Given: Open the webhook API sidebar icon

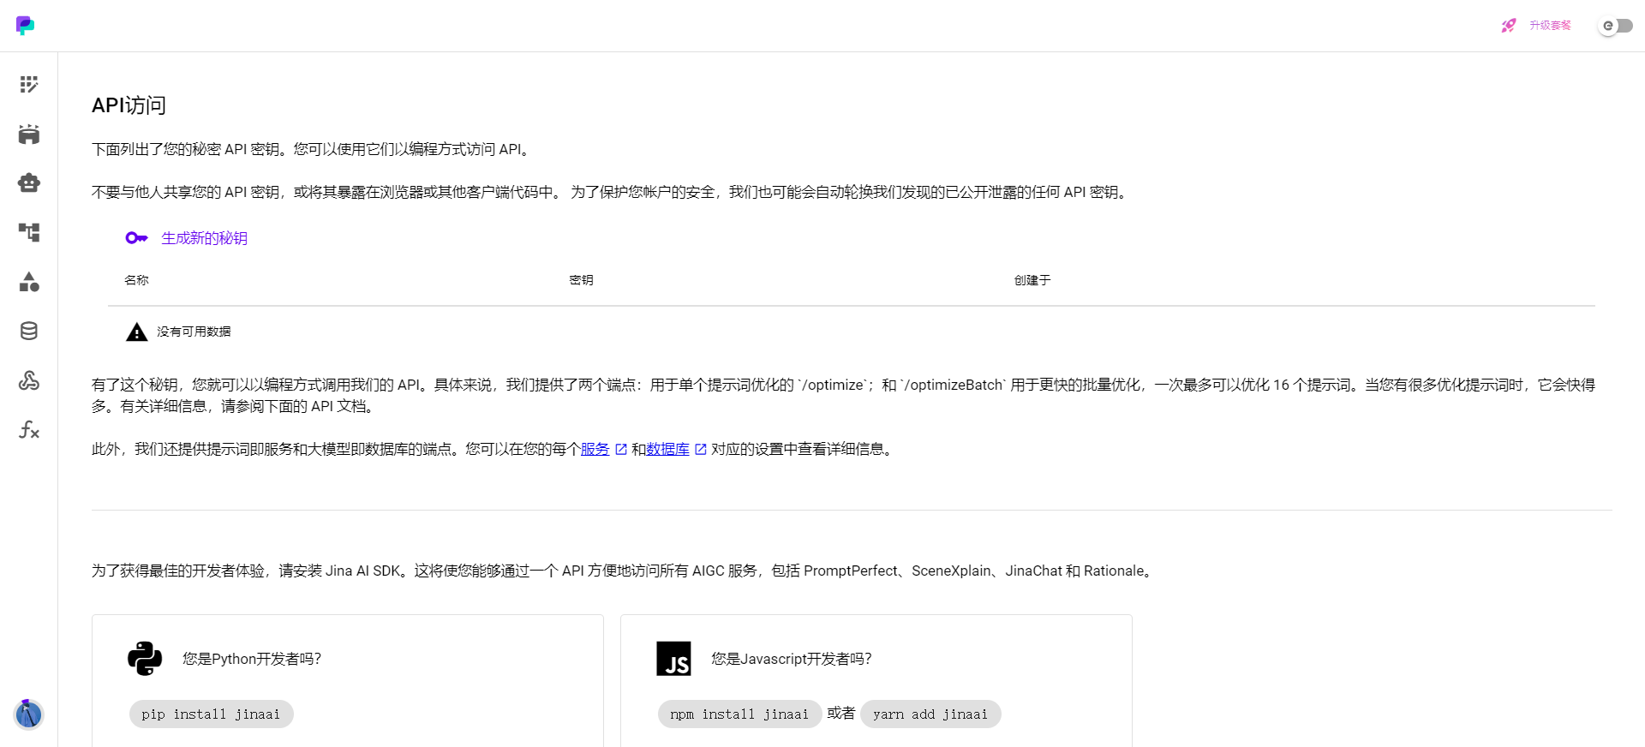Looking at the screenshot, I should point(29,380).
